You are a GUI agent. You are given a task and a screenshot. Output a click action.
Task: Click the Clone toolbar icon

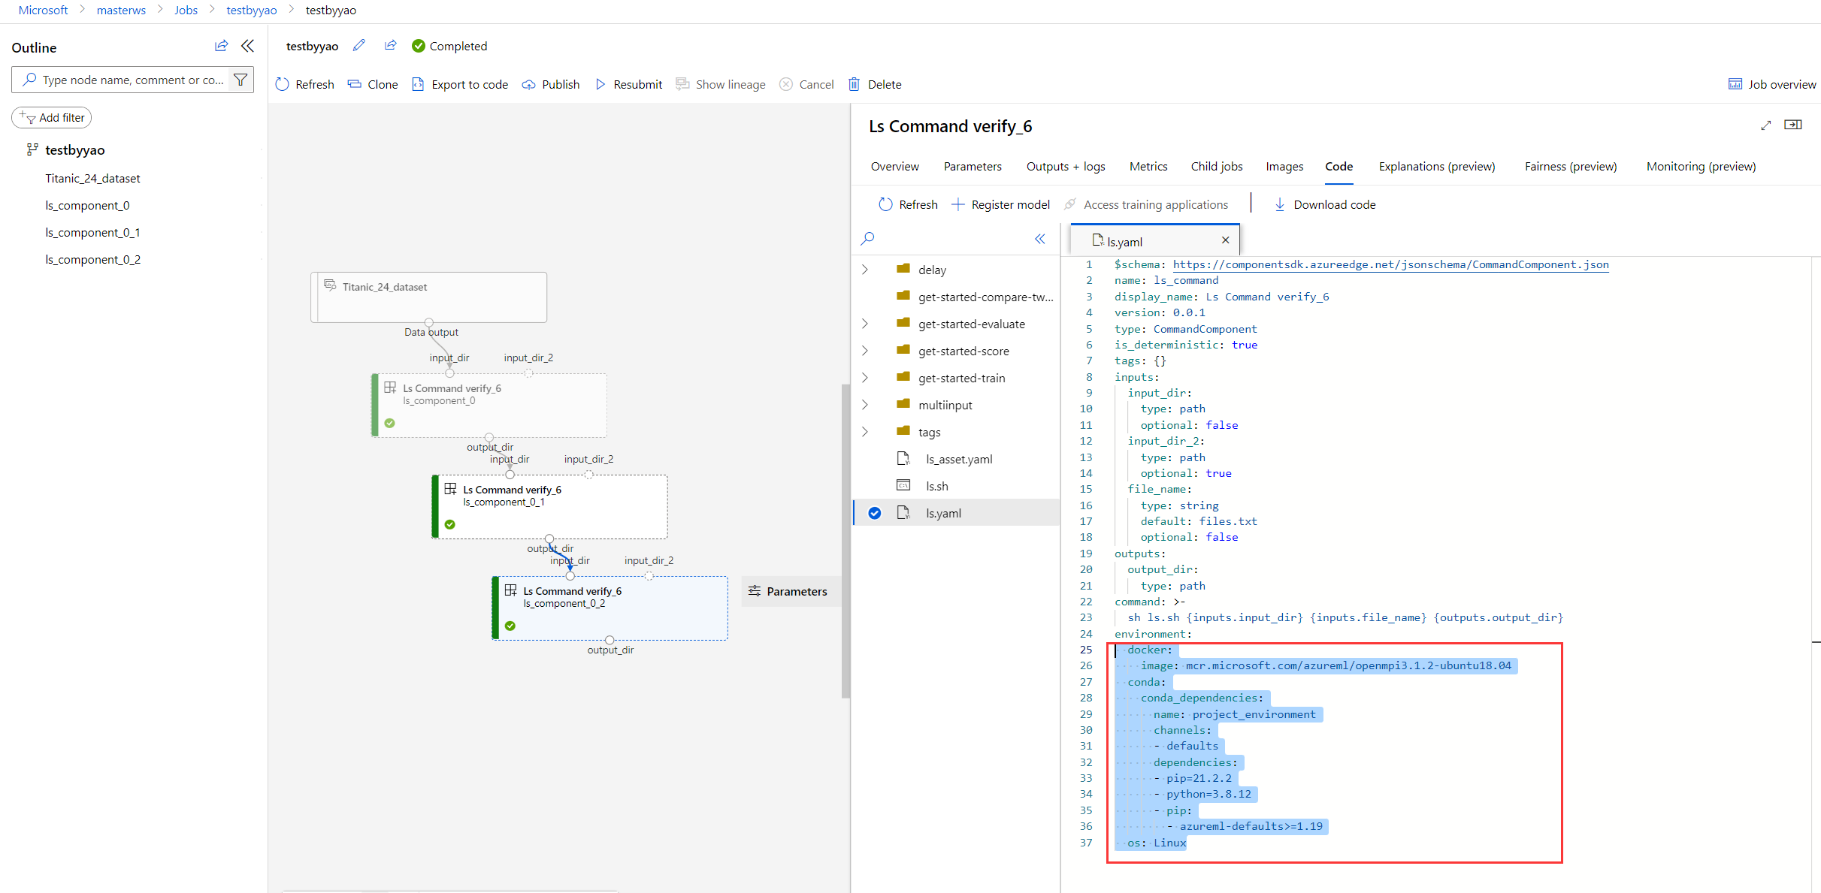(354, 84)
